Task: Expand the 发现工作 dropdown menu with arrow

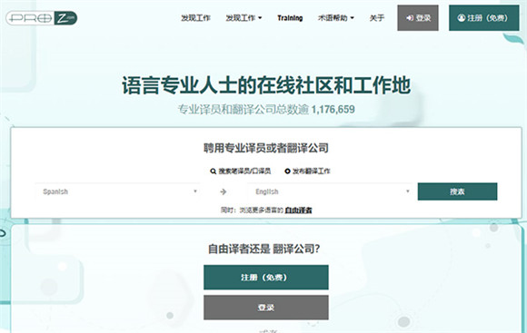Action: tap(244, 18)
